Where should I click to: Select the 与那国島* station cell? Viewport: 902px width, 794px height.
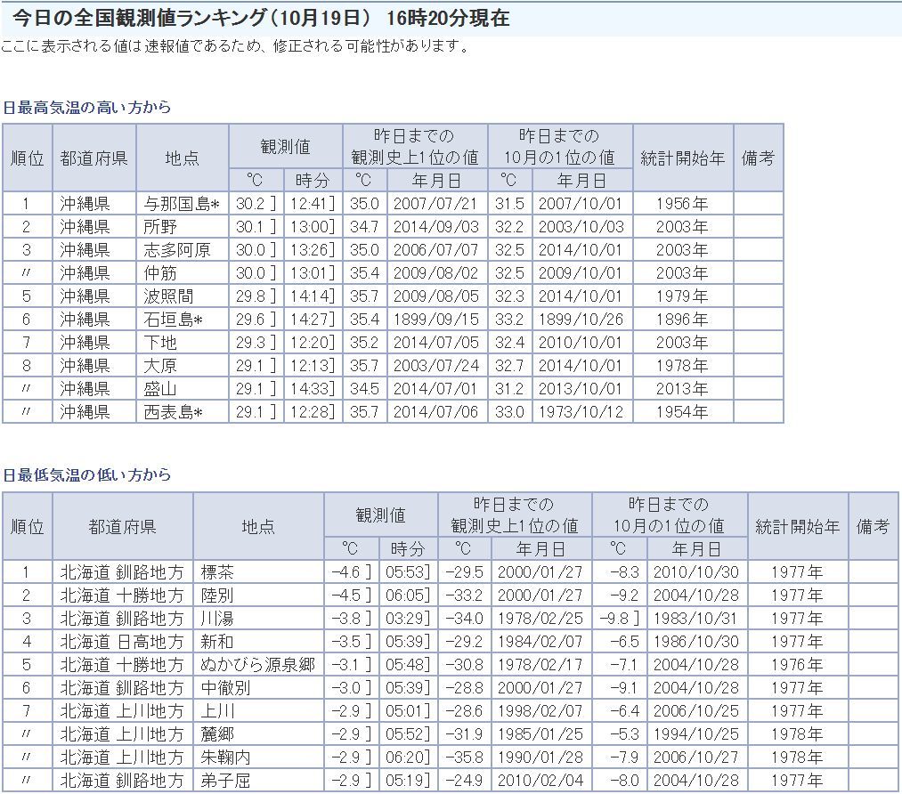click(183, 204)
